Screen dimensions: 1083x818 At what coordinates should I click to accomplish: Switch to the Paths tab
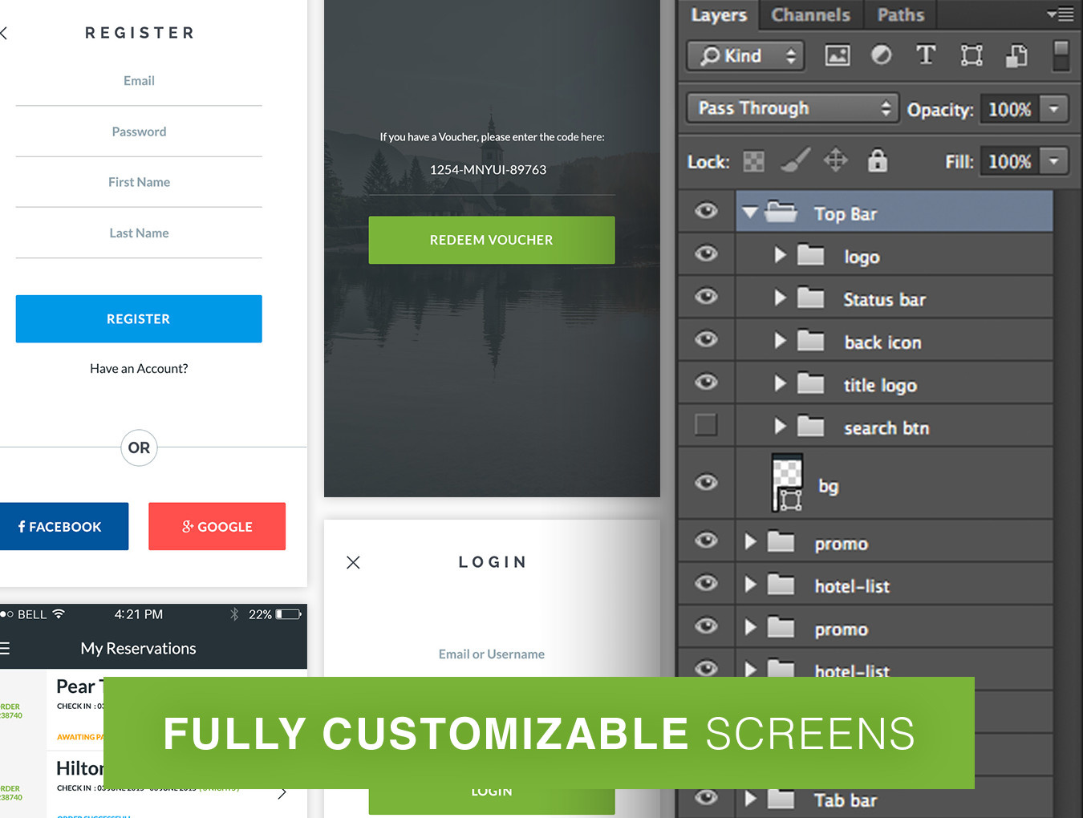[x=900, y=15]
